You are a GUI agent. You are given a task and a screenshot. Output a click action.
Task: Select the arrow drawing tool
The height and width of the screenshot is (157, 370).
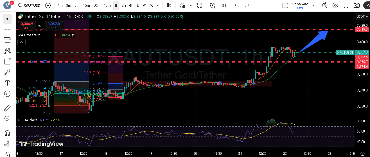[x=7, y=72]
